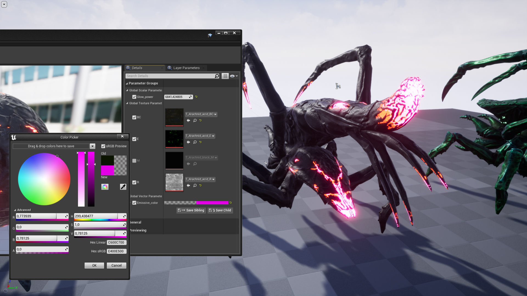Browse to BC texture with magnifier icon
The image size is (527, 296).
click(195, 121)
